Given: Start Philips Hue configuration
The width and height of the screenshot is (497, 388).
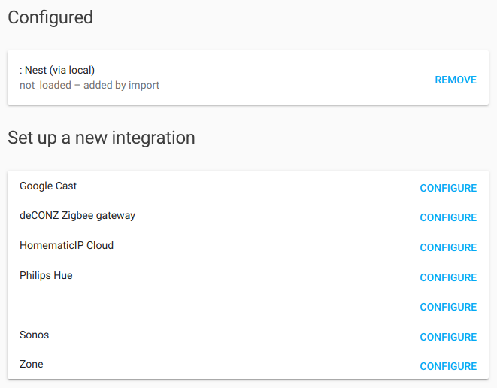Looking at the screenshot, I should tap(447, 277).
